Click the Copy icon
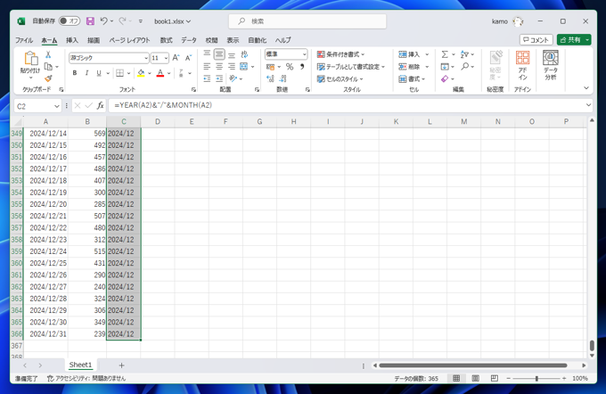 point(48,67)
